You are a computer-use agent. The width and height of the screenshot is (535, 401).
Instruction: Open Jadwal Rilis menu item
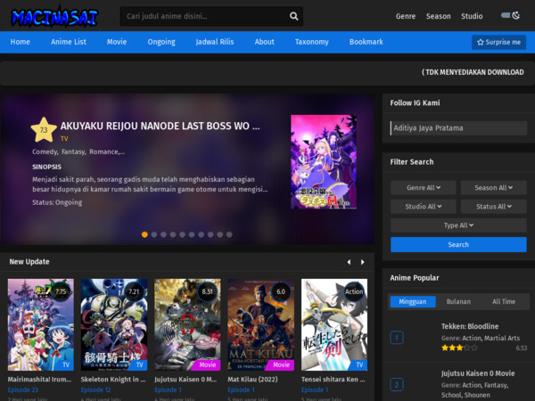(215, 42)
